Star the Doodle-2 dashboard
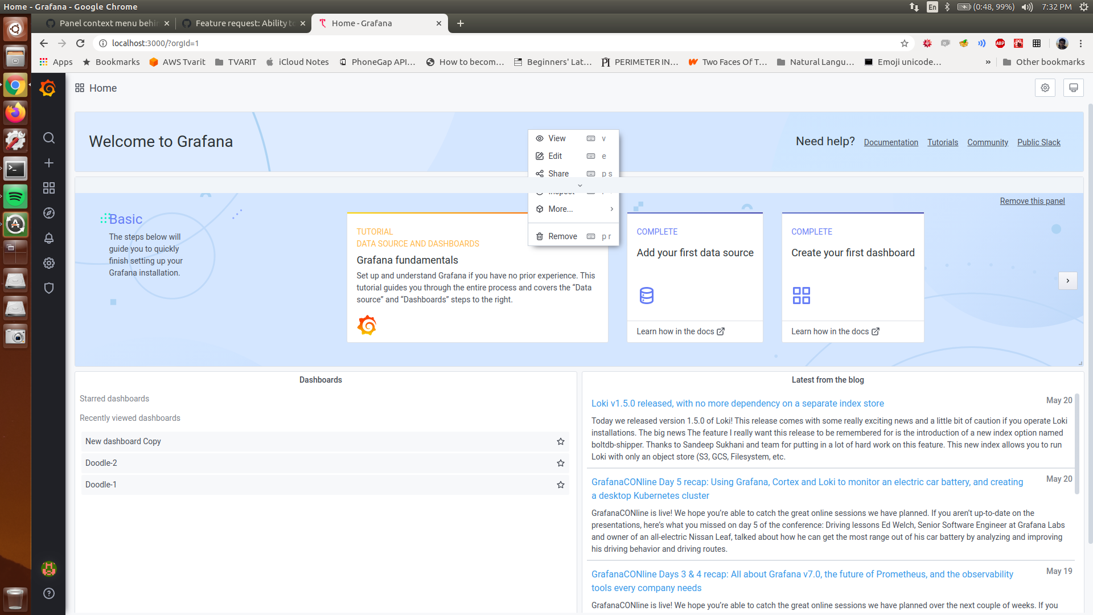Screen dimensions: 1093x615 tap(560, 463)
